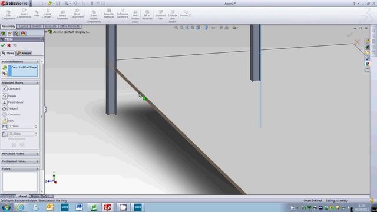This screenshot has height=212, width=377.
Task: Click the Move Component tool
Action: tap(77, 14)
